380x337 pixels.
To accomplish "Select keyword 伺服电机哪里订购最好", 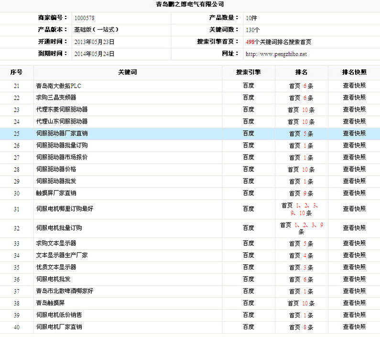I will tap(65, 209).
